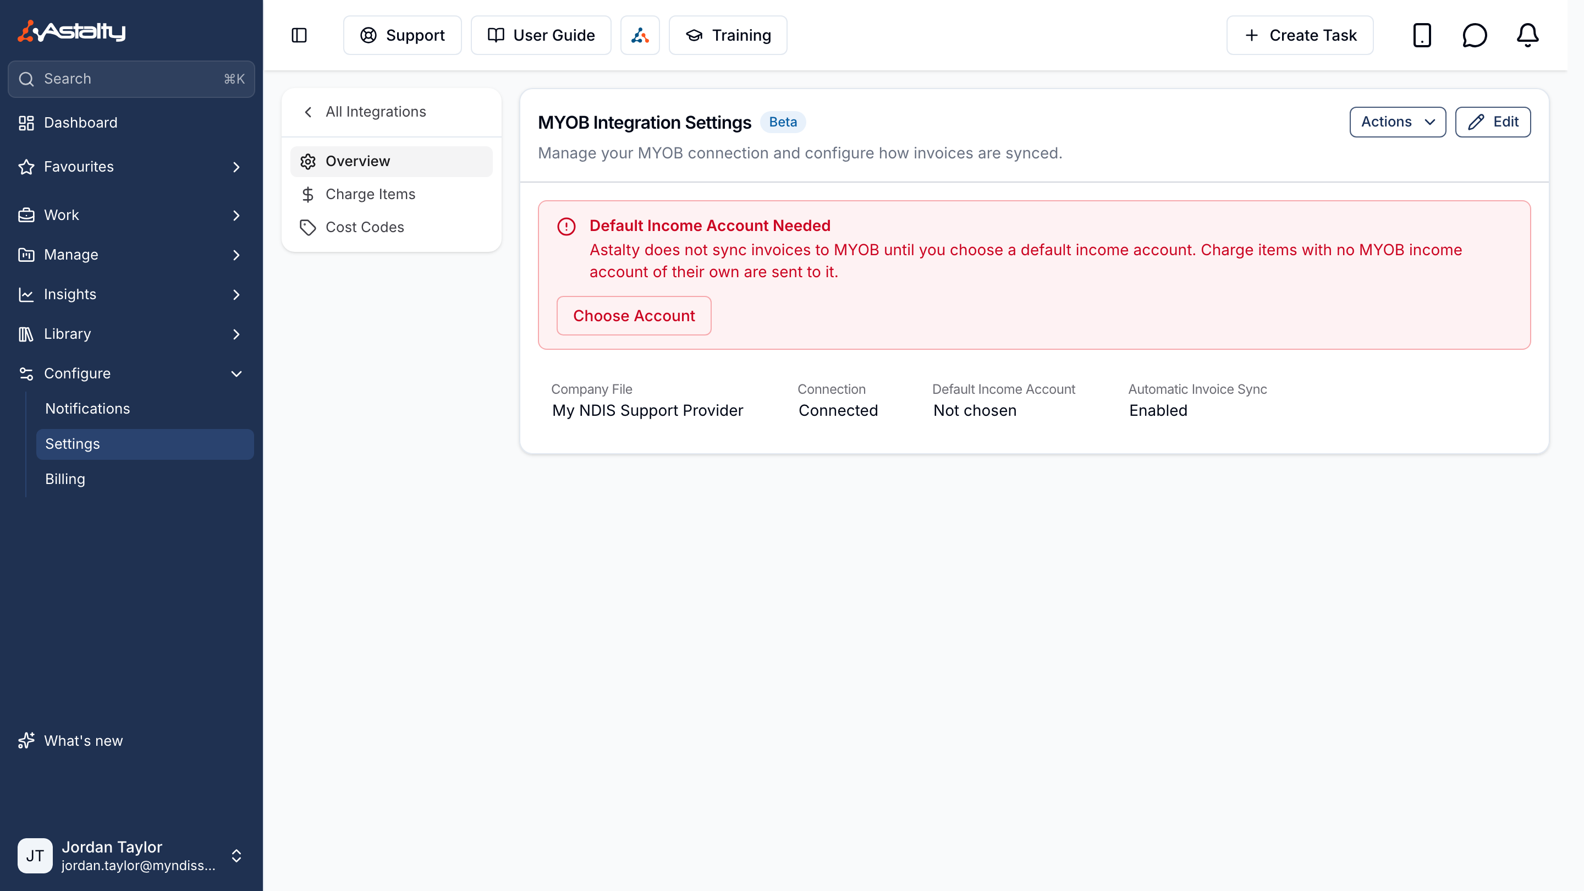Click Create Task button
Screen dimensions: 1584x891
pyautogui.click(x=1299, y=35)
